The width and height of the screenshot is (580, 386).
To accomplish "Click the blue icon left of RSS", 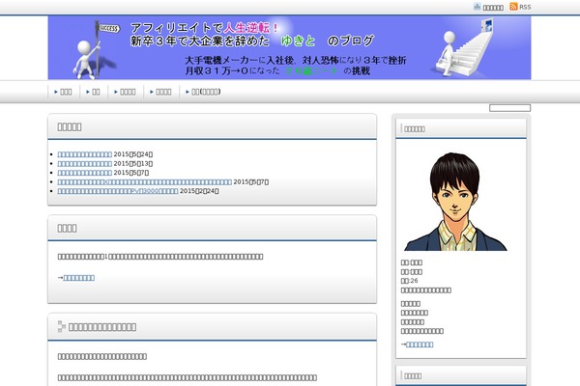I will pyautogui.click(x=477, y=7).
